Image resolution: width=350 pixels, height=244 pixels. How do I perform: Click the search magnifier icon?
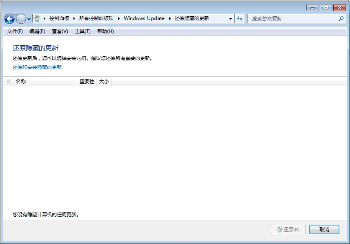coord(341,19)
